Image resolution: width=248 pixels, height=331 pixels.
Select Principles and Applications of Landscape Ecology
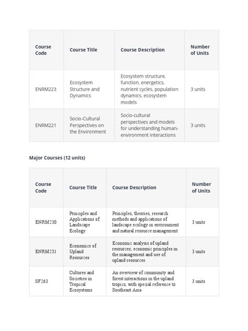coord(84,222)
